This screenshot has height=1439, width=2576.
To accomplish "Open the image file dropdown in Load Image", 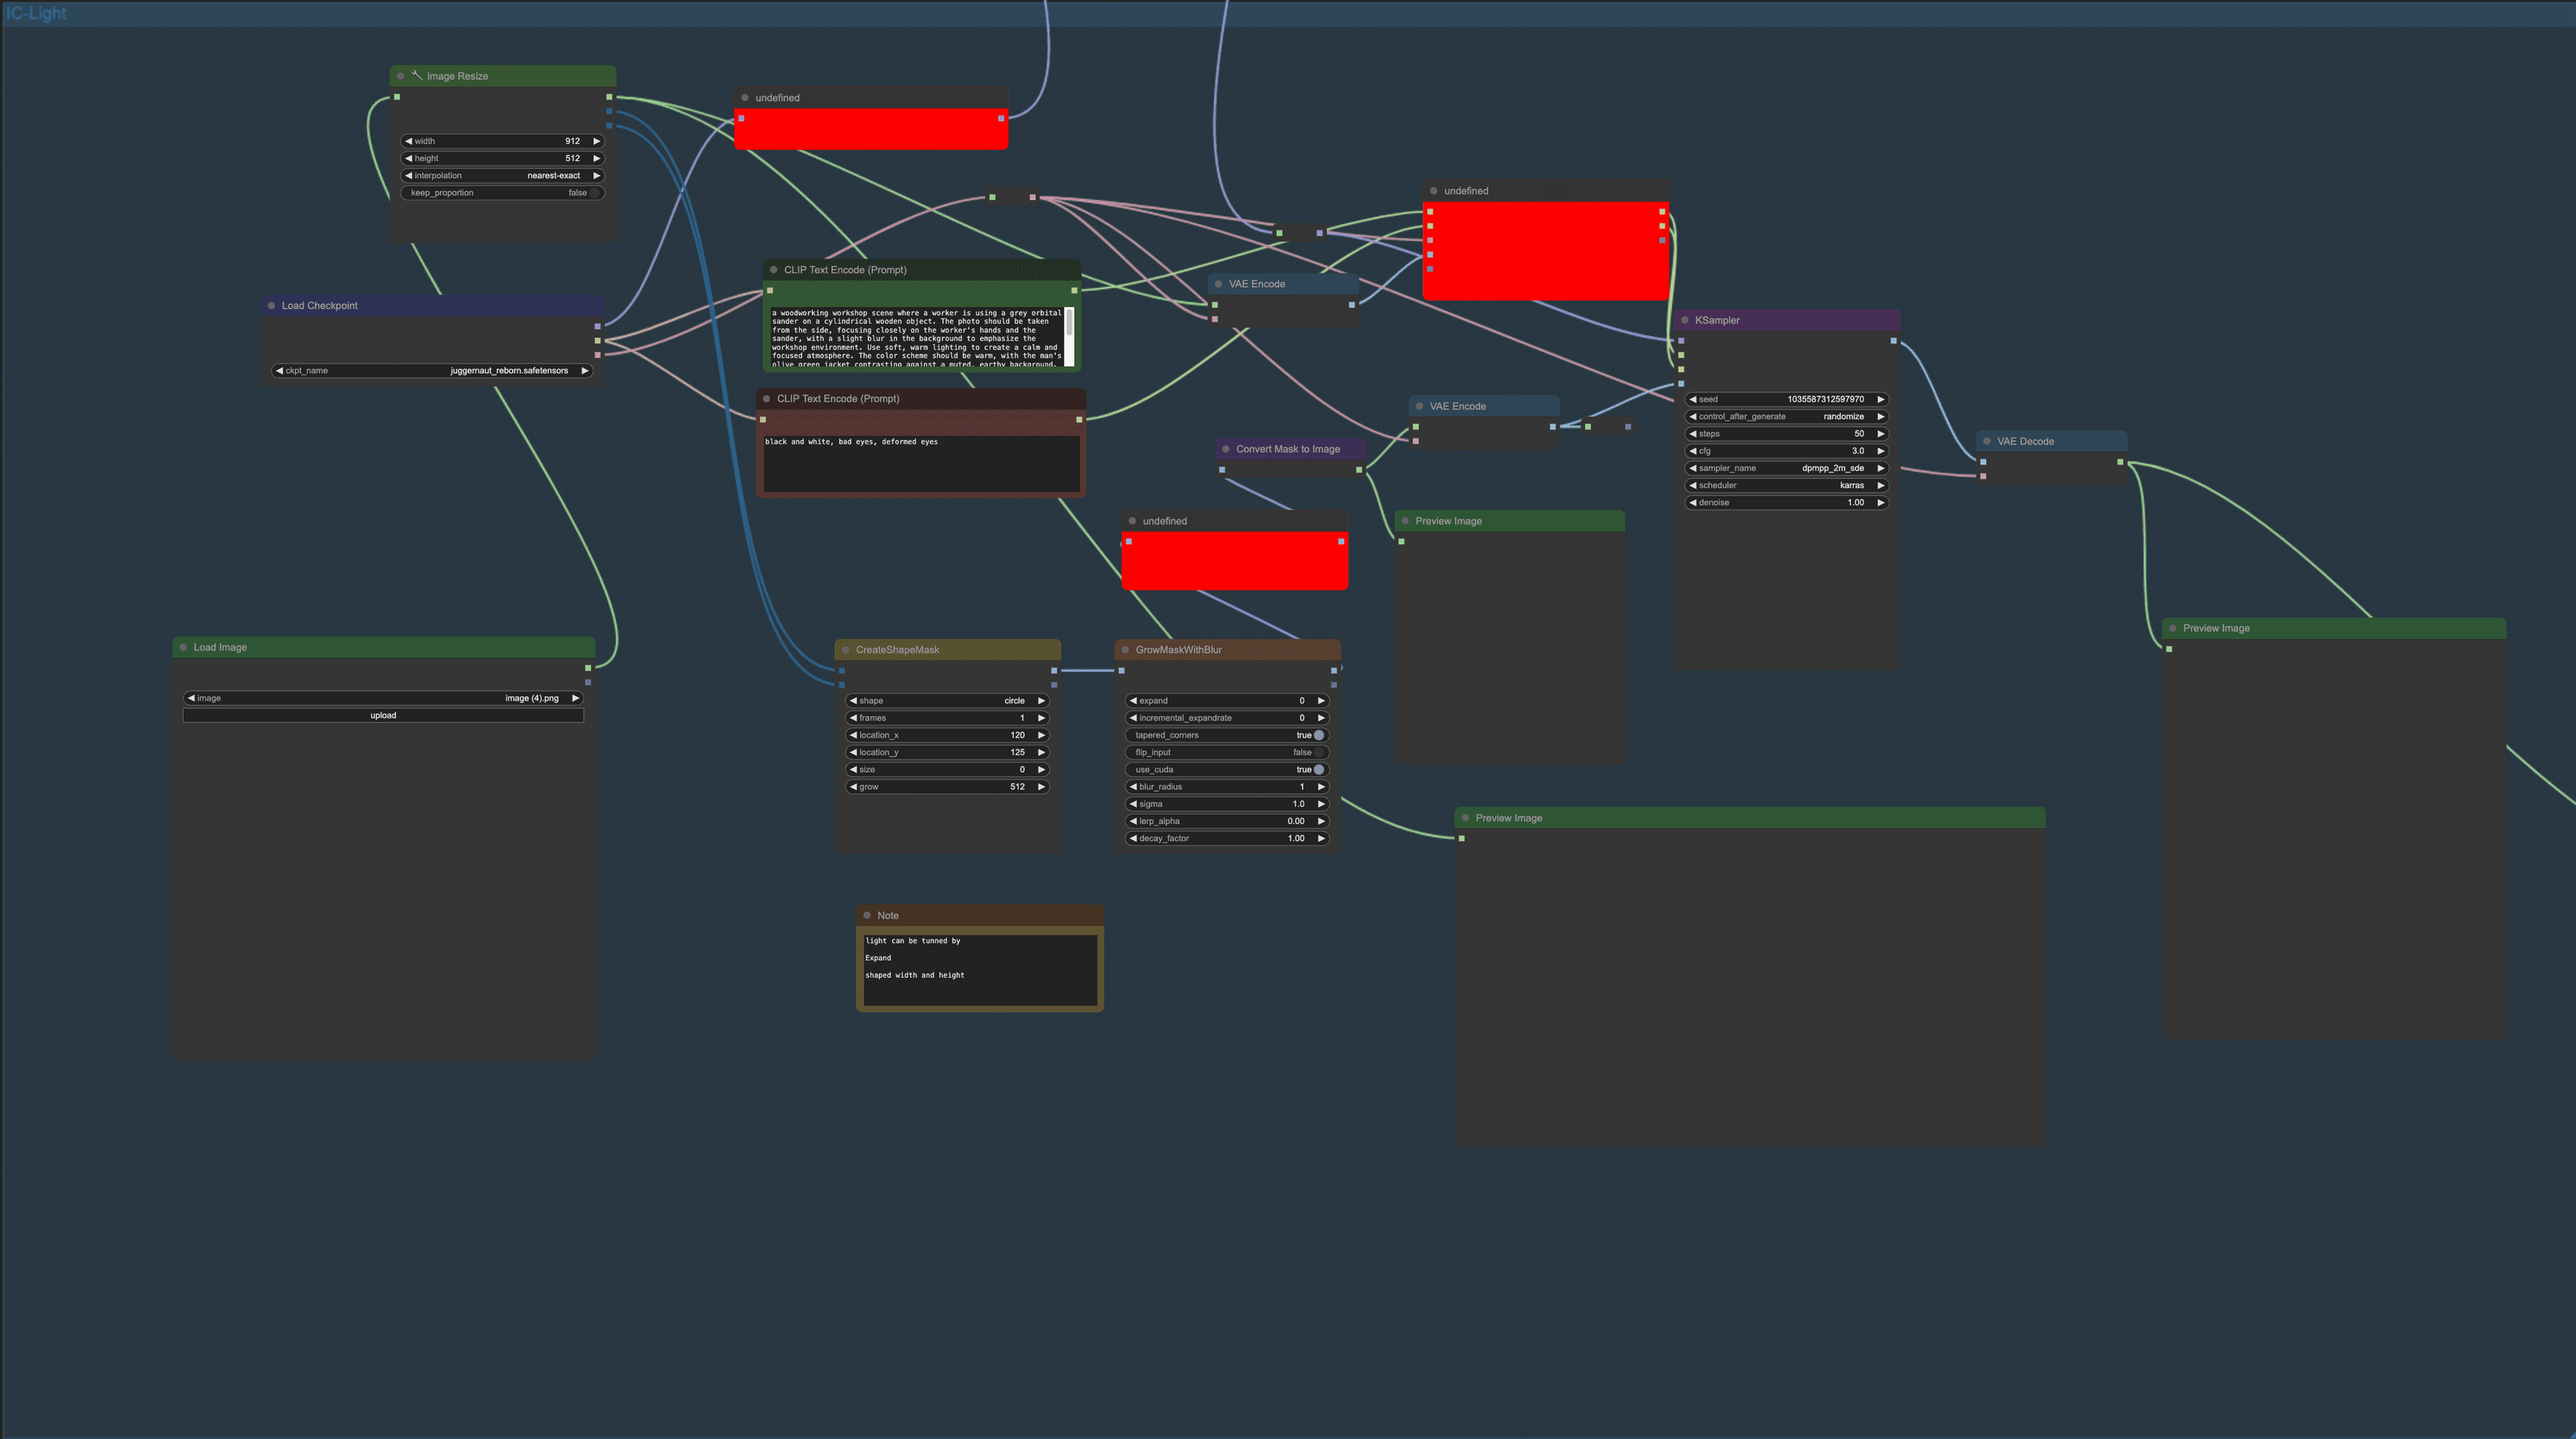I will coord(383,699).
